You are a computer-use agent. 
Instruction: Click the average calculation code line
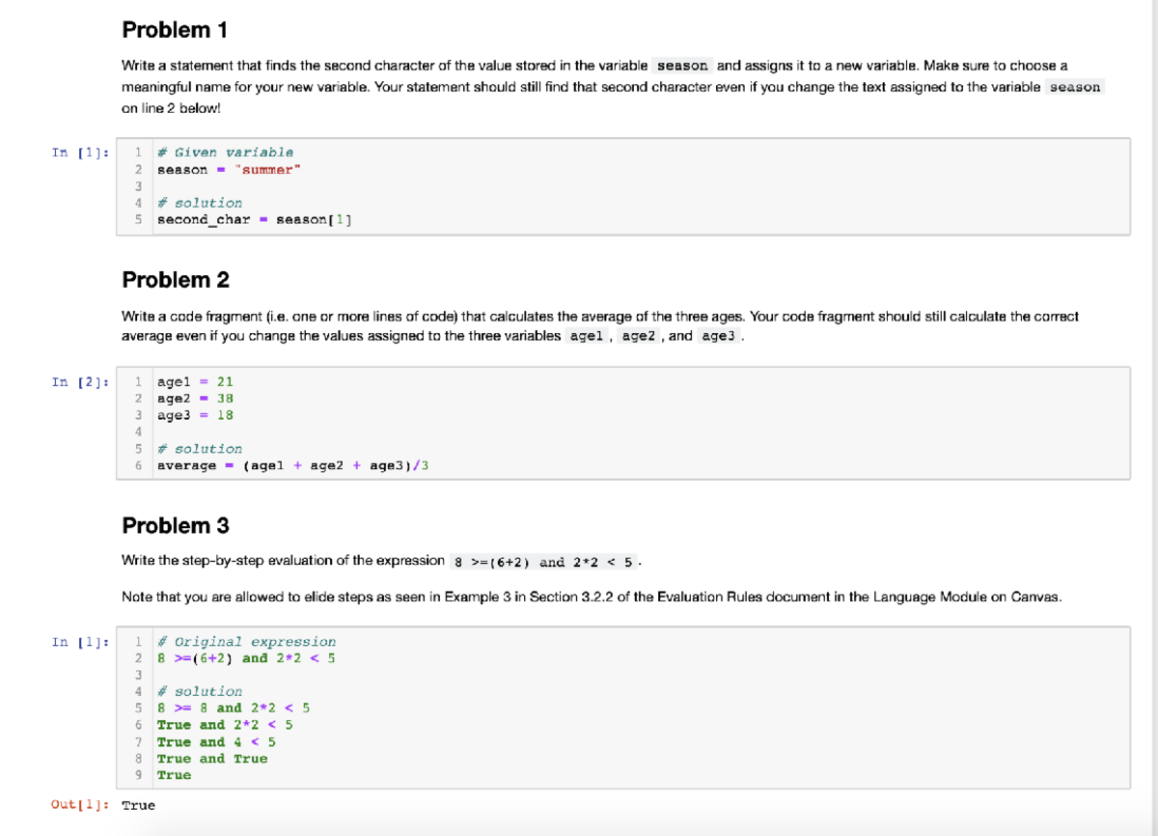coord(292,466)
